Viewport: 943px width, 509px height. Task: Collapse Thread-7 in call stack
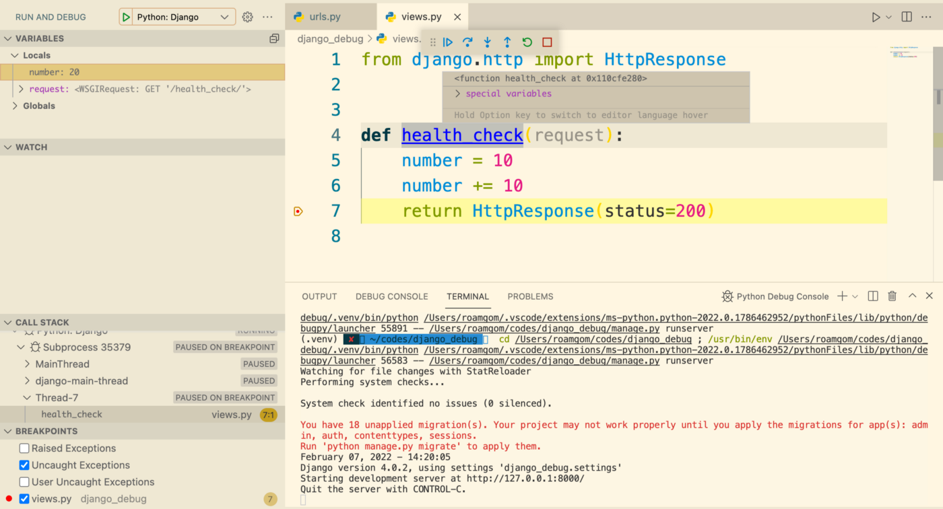(x=28, y=398)
